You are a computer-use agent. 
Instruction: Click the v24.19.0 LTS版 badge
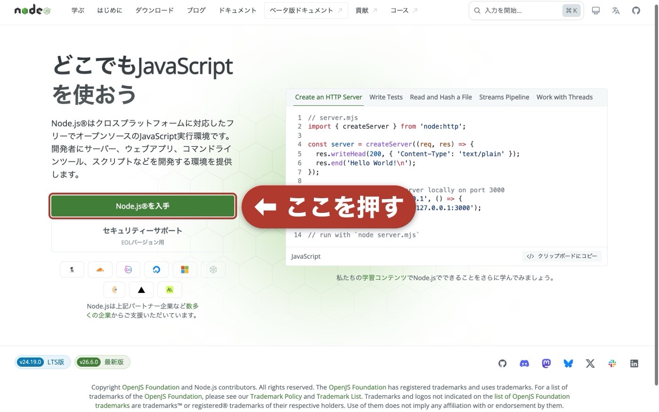point(42,362)
